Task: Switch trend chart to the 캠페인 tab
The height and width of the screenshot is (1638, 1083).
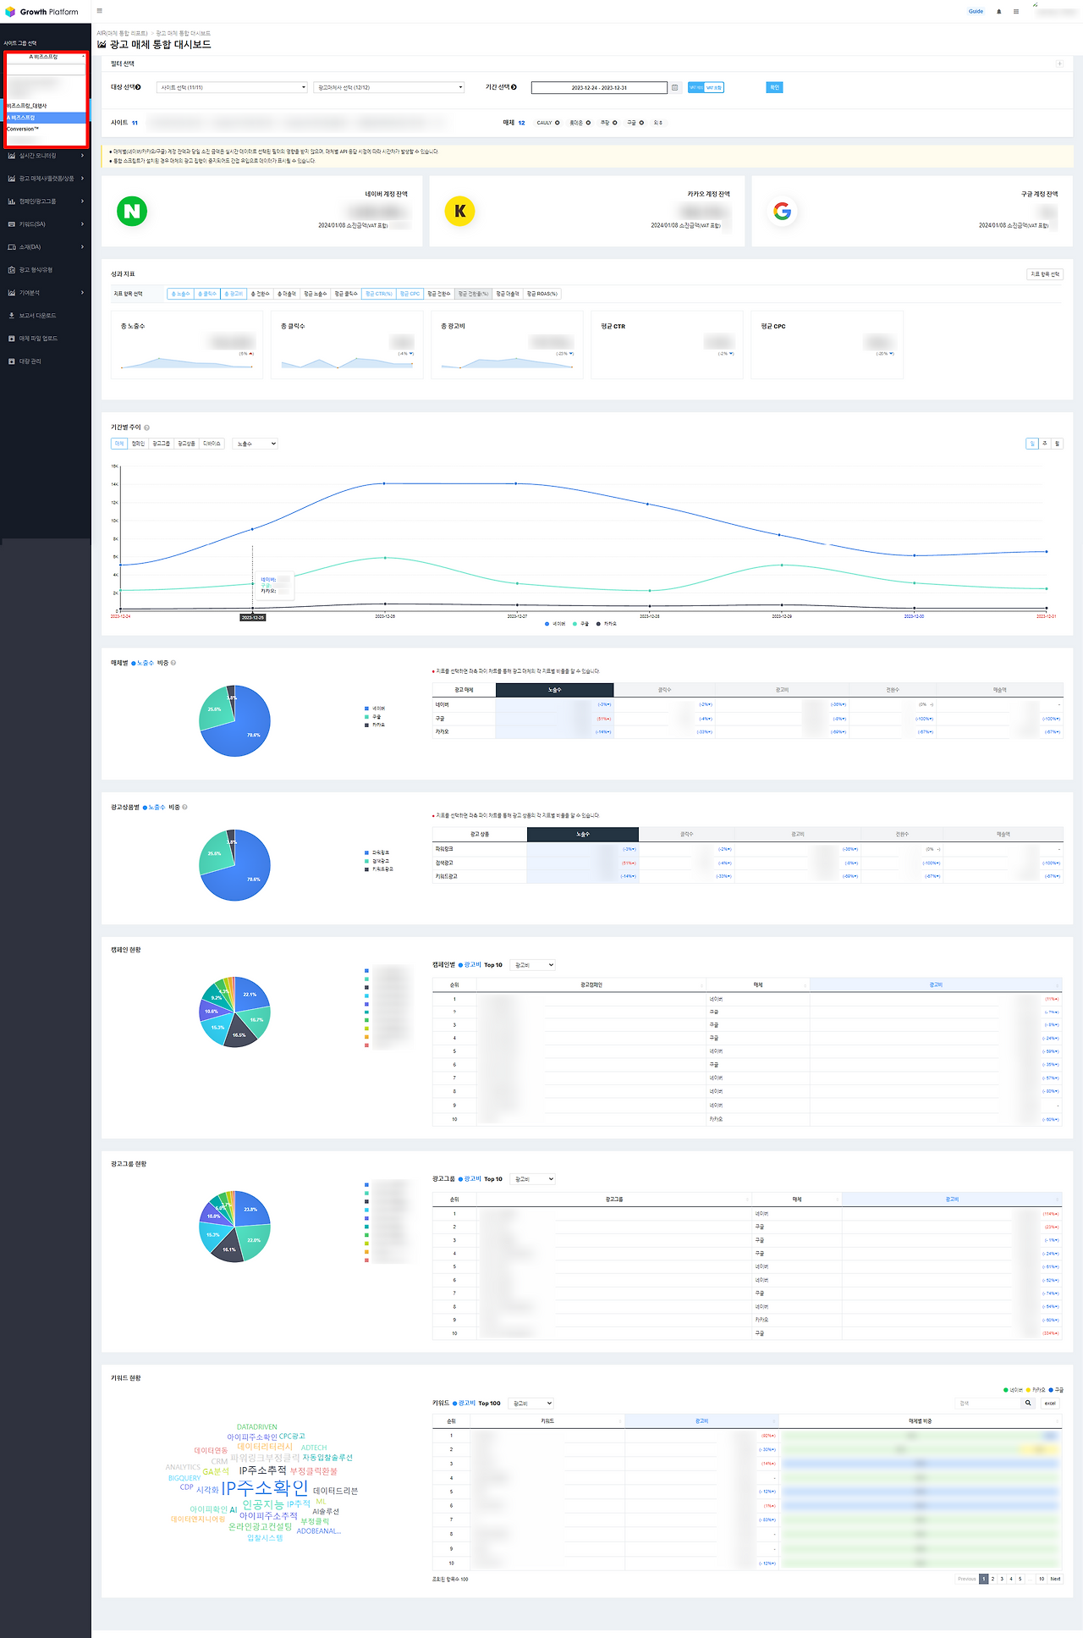Action: (x=138, y=444)
